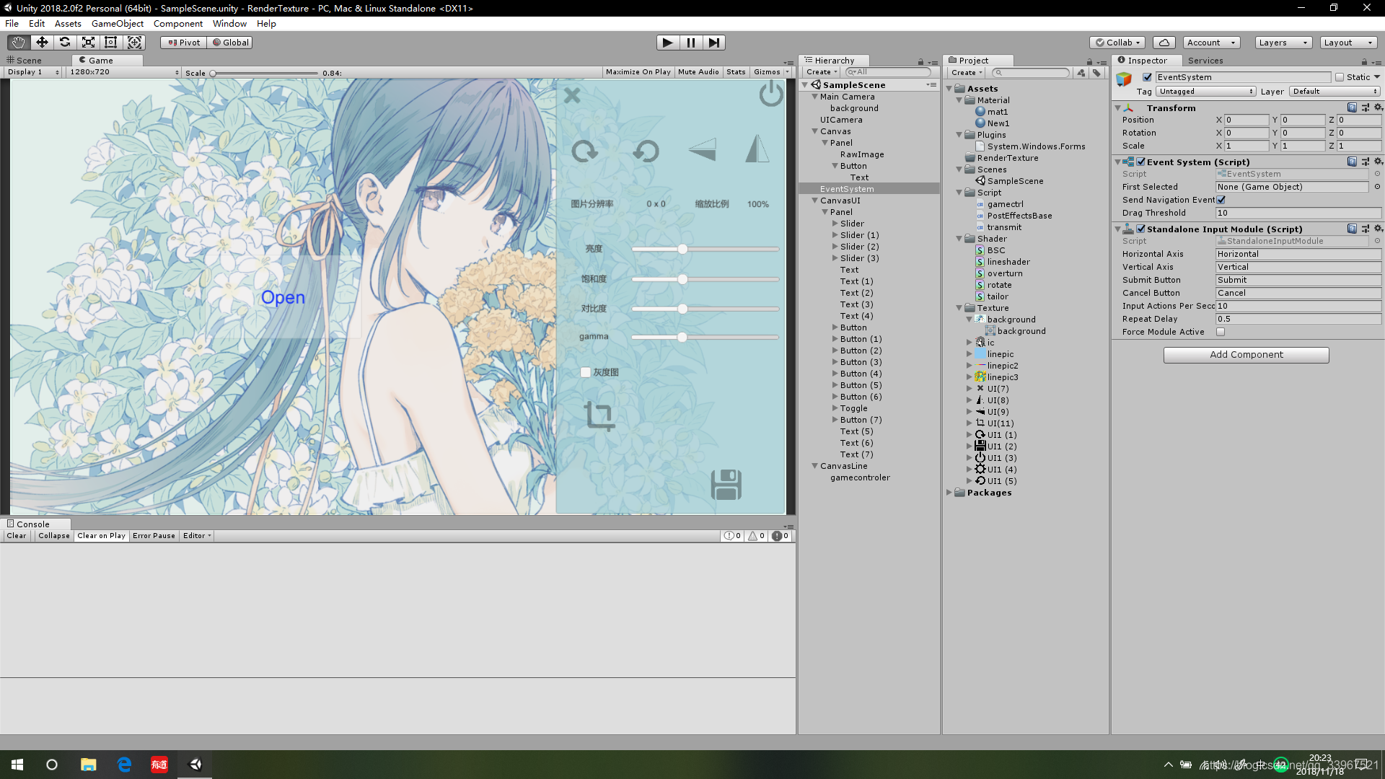This screenshot has height=779, width=1385.
Task: Open Event System component settings gear
Action: [x=1378, y=162]
